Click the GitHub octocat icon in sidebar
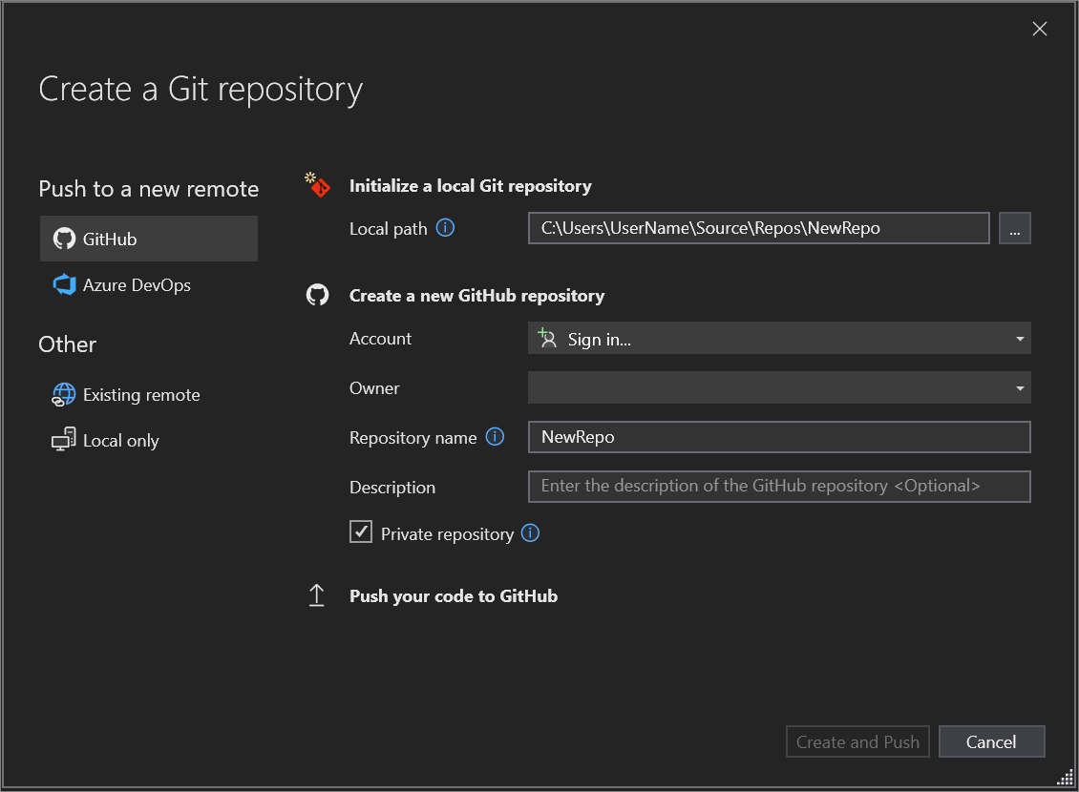 64,239
